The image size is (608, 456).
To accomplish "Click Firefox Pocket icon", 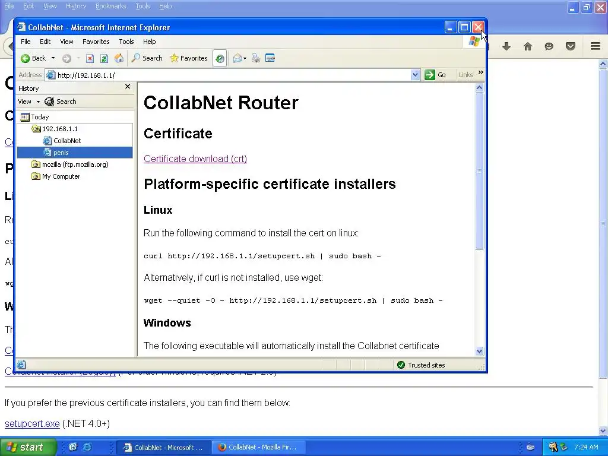I will click(571, 46).
